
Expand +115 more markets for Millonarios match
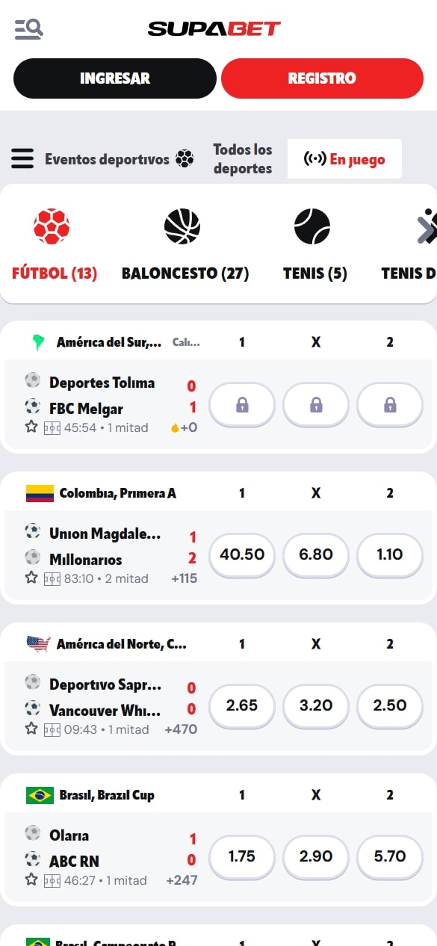pos(185,578)
